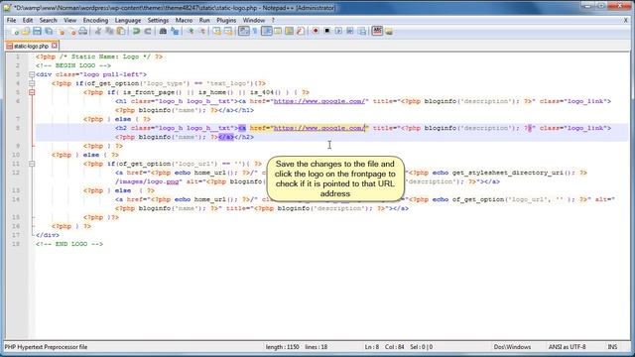The width and height of the screenshot is (635, 357).
Task: Open the View menu
Action: tap(69, 20)
